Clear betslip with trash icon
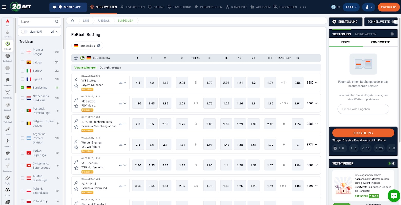The height and width of the screenshot is (205, 401). point(392,34)
